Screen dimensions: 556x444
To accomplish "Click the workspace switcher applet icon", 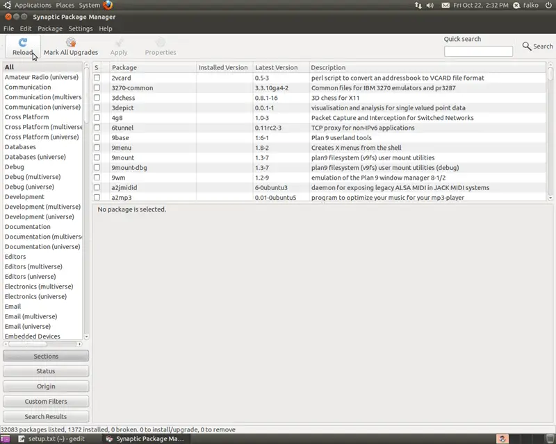I will [502, 438].
